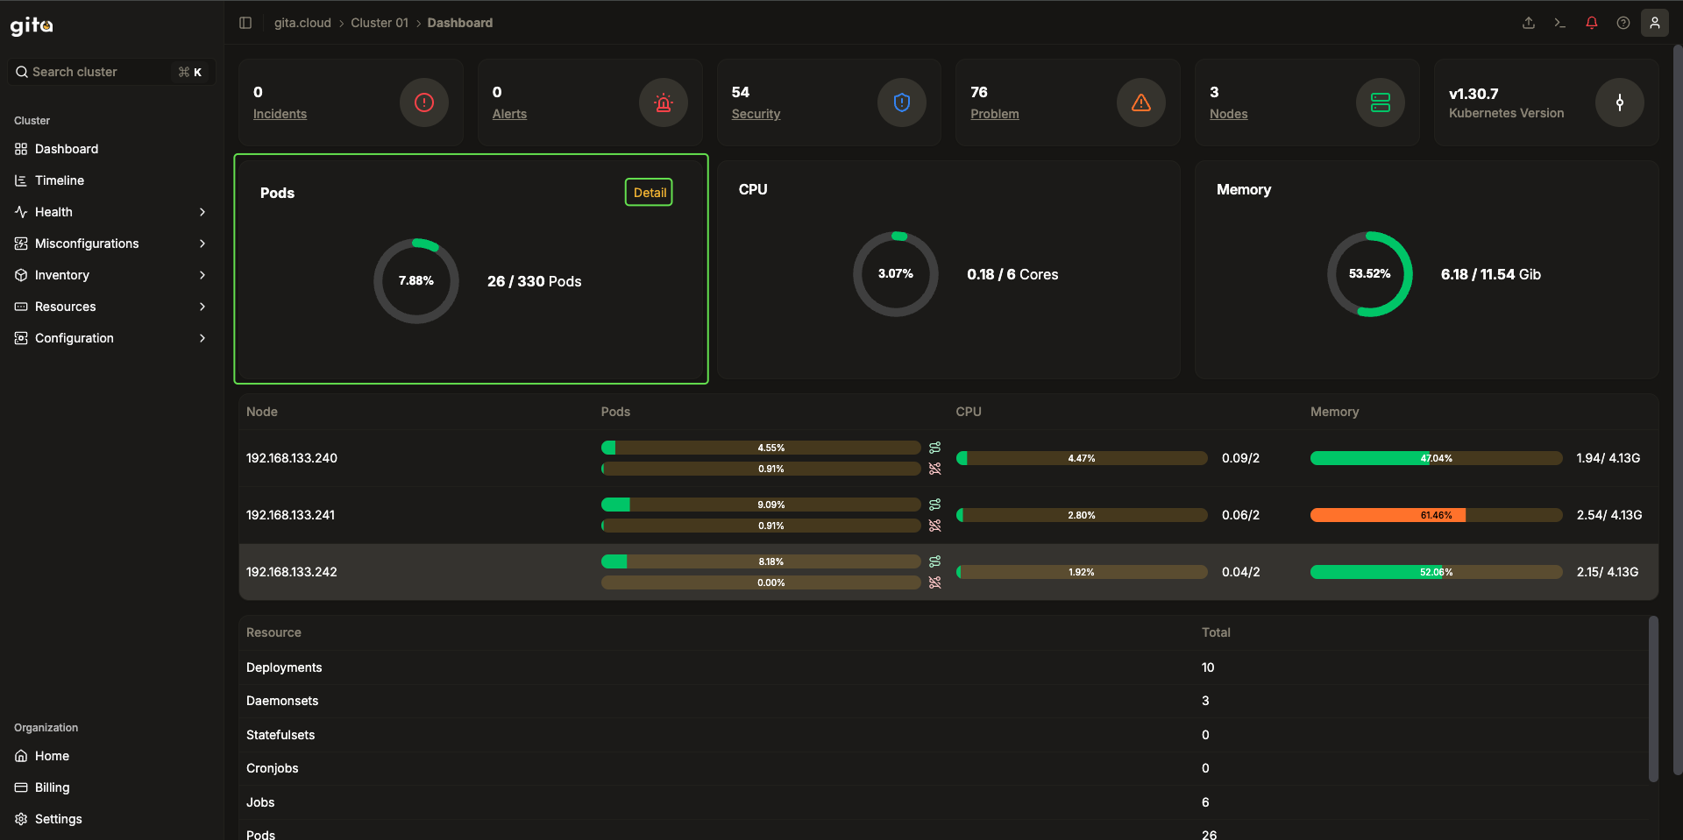The width and height of the screenshot is (1683, 840).
Task: Click Memory 53.52% usage ring
Action: tap(1370, 274)
